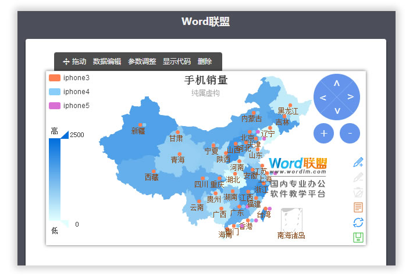The image size is (413, 280).
Task: Toggle the iphone5 legend series
Action: (x=69, y=106)
